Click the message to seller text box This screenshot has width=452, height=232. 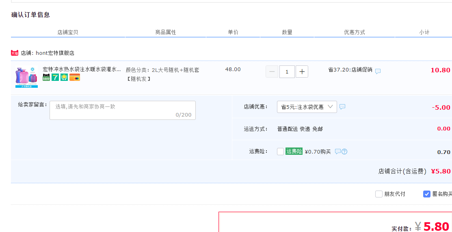coord(123,110)
